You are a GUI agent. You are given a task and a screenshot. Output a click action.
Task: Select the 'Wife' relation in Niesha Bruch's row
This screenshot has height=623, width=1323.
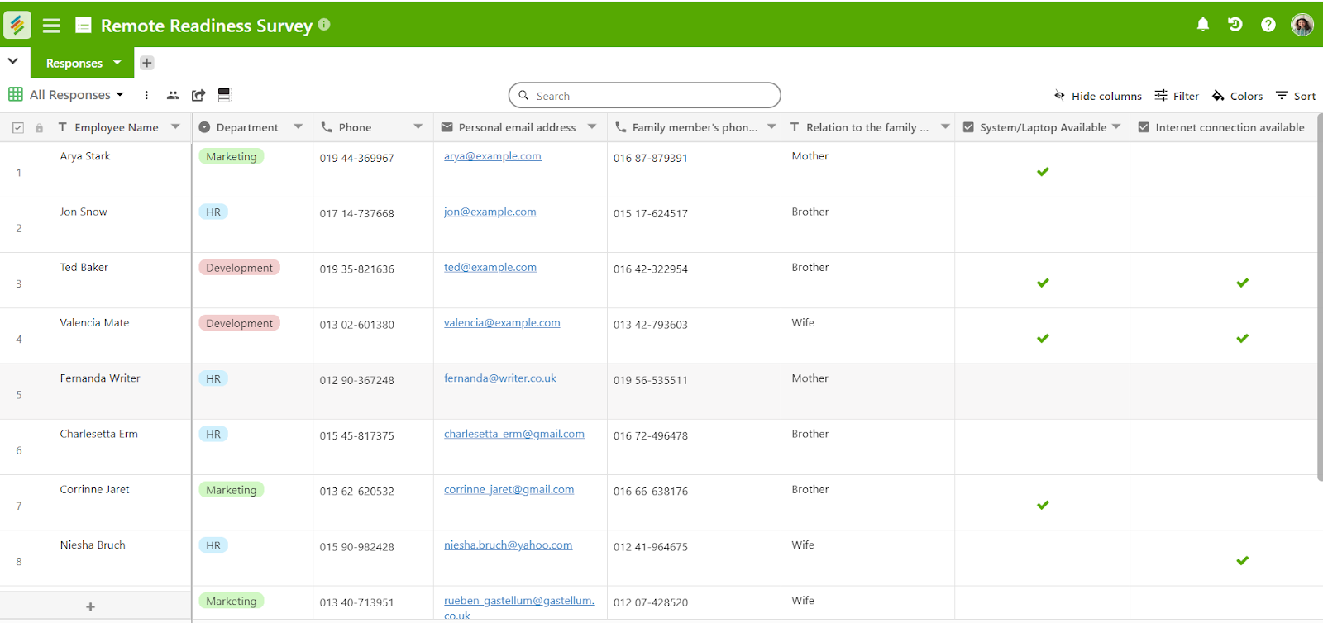803,545
